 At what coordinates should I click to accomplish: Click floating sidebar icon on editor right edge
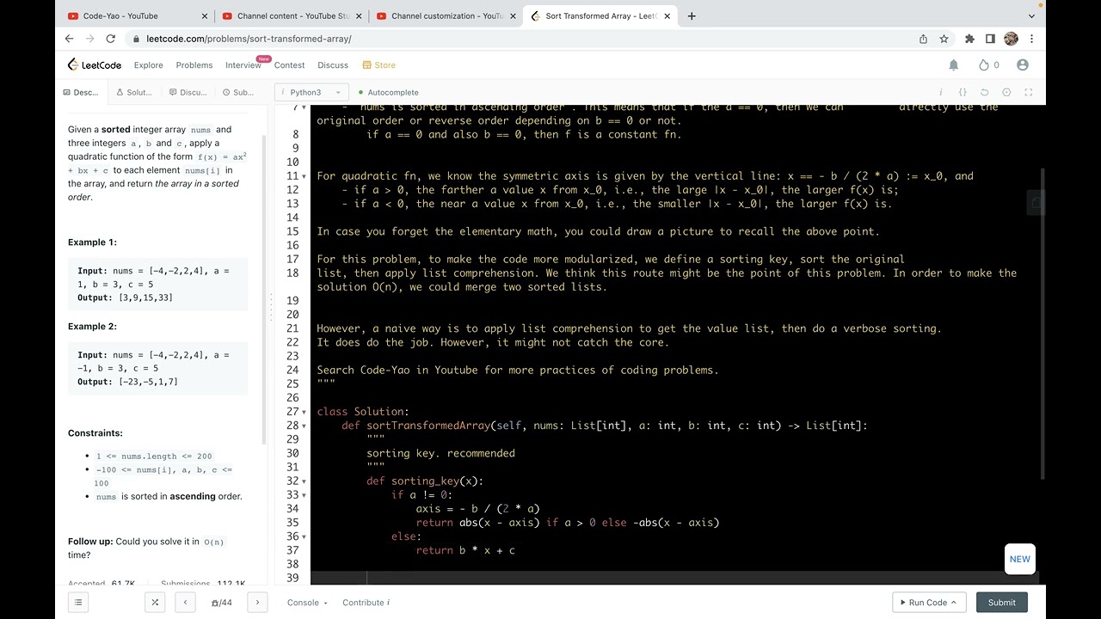tap(1036, 202)
